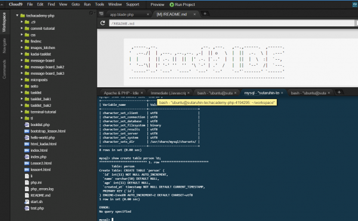Screen dimensions: 358x221
Task: Open the workspace tree settings gear
Action: (x=91, y=13)
